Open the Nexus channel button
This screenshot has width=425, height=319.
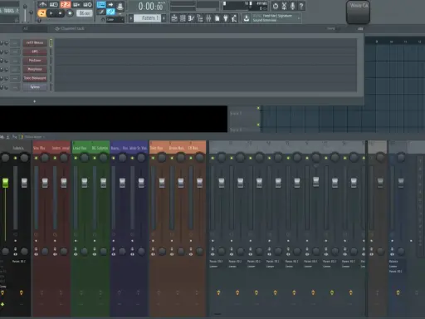35,42
